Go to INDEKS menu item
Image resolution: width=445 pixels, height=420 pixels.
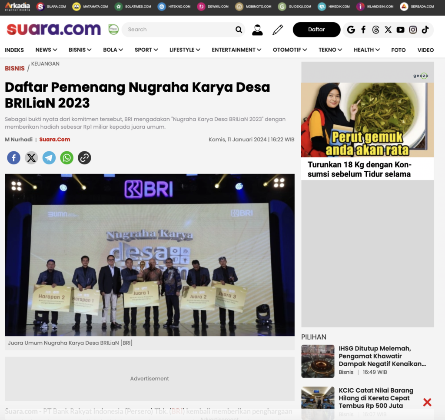(x=14, y=50)
